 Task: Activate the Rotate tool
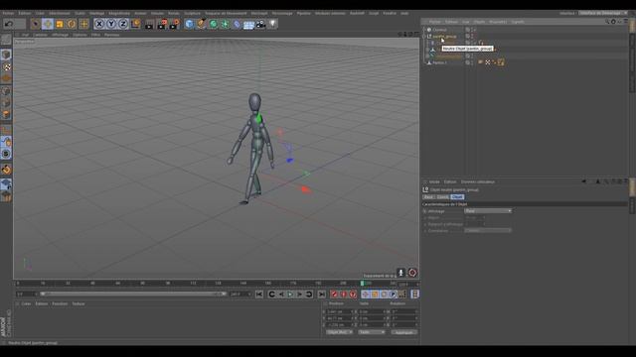point(72,24)
